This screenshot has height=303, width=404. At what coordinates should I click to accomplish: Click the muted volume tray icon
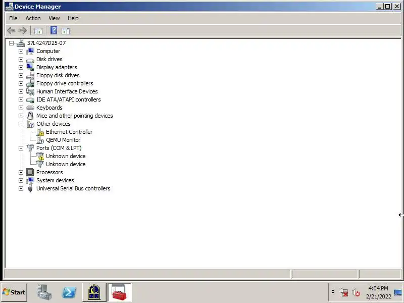pyautogui.click(x=356, y=293)
